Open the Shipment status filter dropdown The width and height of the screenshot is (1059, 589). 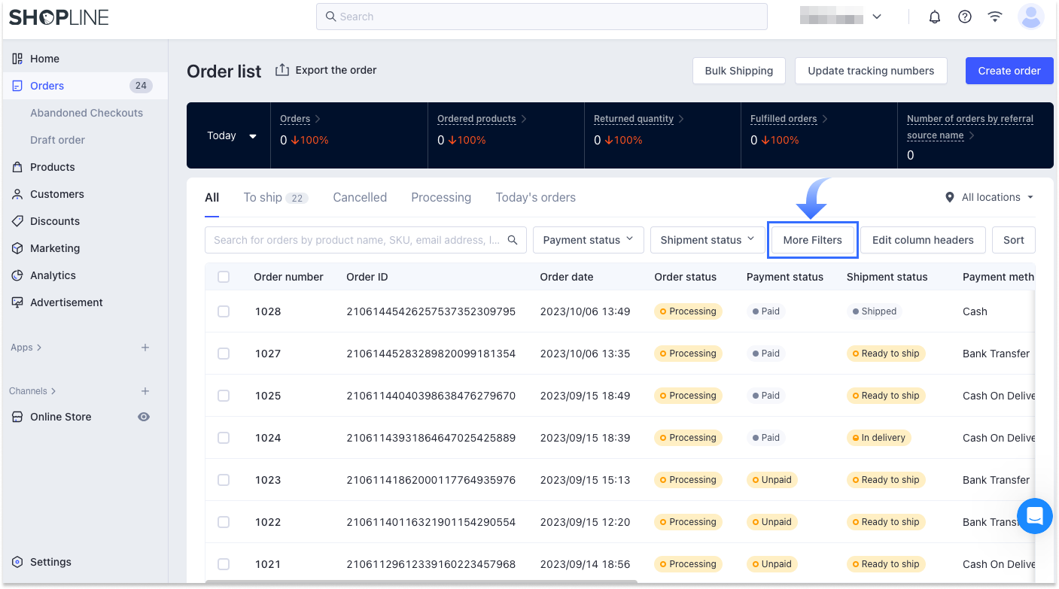[x=708, y=240]
